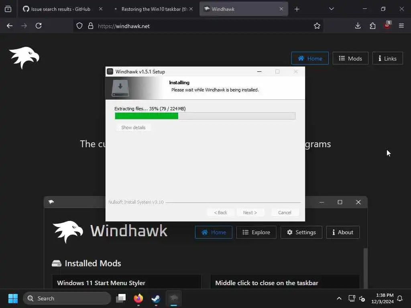Click the Installed Mods heading

point(87,263)
